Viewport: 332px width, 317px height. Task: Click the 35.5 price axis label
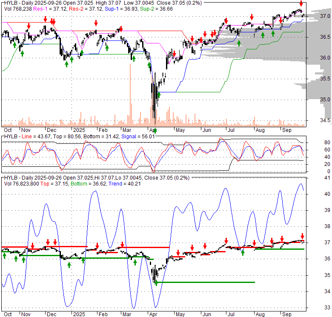click(325, 79)
